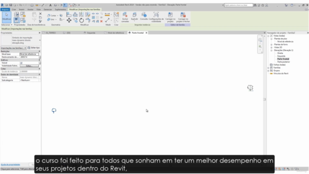This screenshot has height=174, width=309.
Task: Click Excluir camadas icon
Action: pos(125,17)
